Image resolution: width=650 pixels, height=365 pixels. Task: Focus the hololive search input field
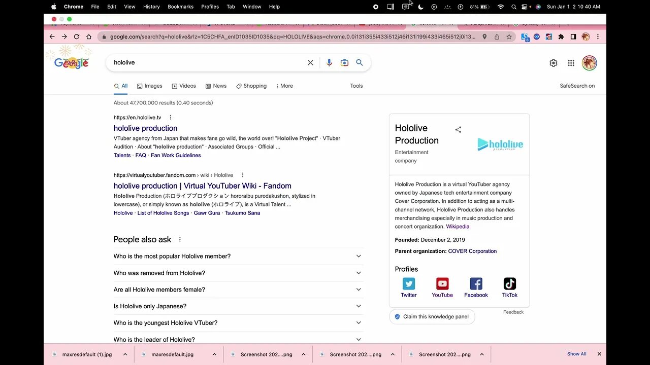click(207, 62)
